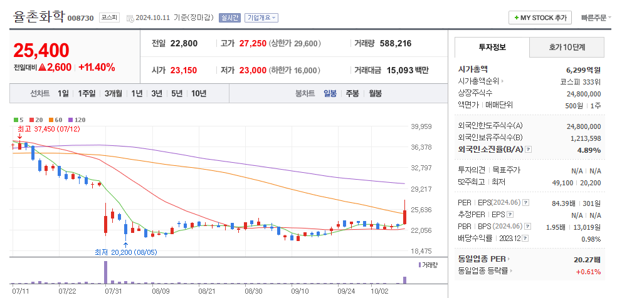622x298 pixels.
Task: Switch to the 투자정보 tab
Action: click(x=492, y=47)
